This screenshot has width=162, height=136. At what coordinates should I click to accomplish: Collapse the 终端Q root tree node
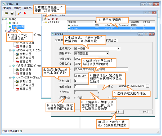(x=3, y=19)
